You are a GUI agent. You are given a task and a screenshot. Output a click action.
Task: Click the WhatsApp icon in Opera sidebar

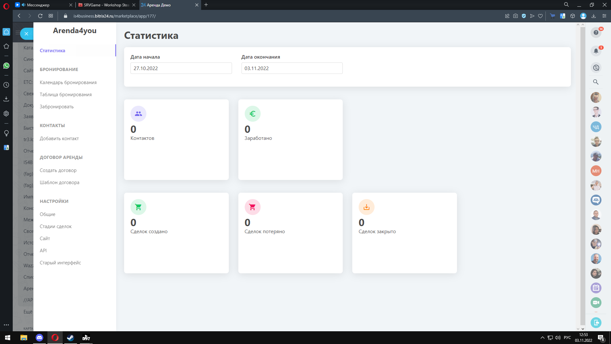[6, 66]
